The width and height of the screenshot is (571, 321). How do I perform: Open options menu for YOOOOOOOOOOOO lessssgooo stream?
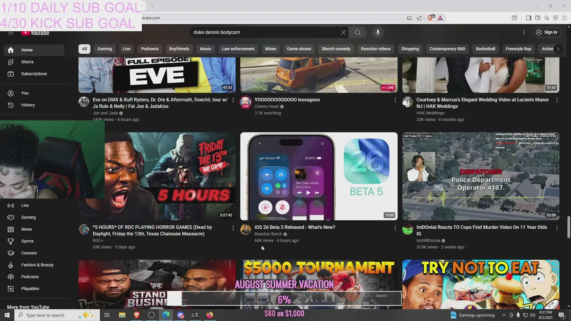395,100
